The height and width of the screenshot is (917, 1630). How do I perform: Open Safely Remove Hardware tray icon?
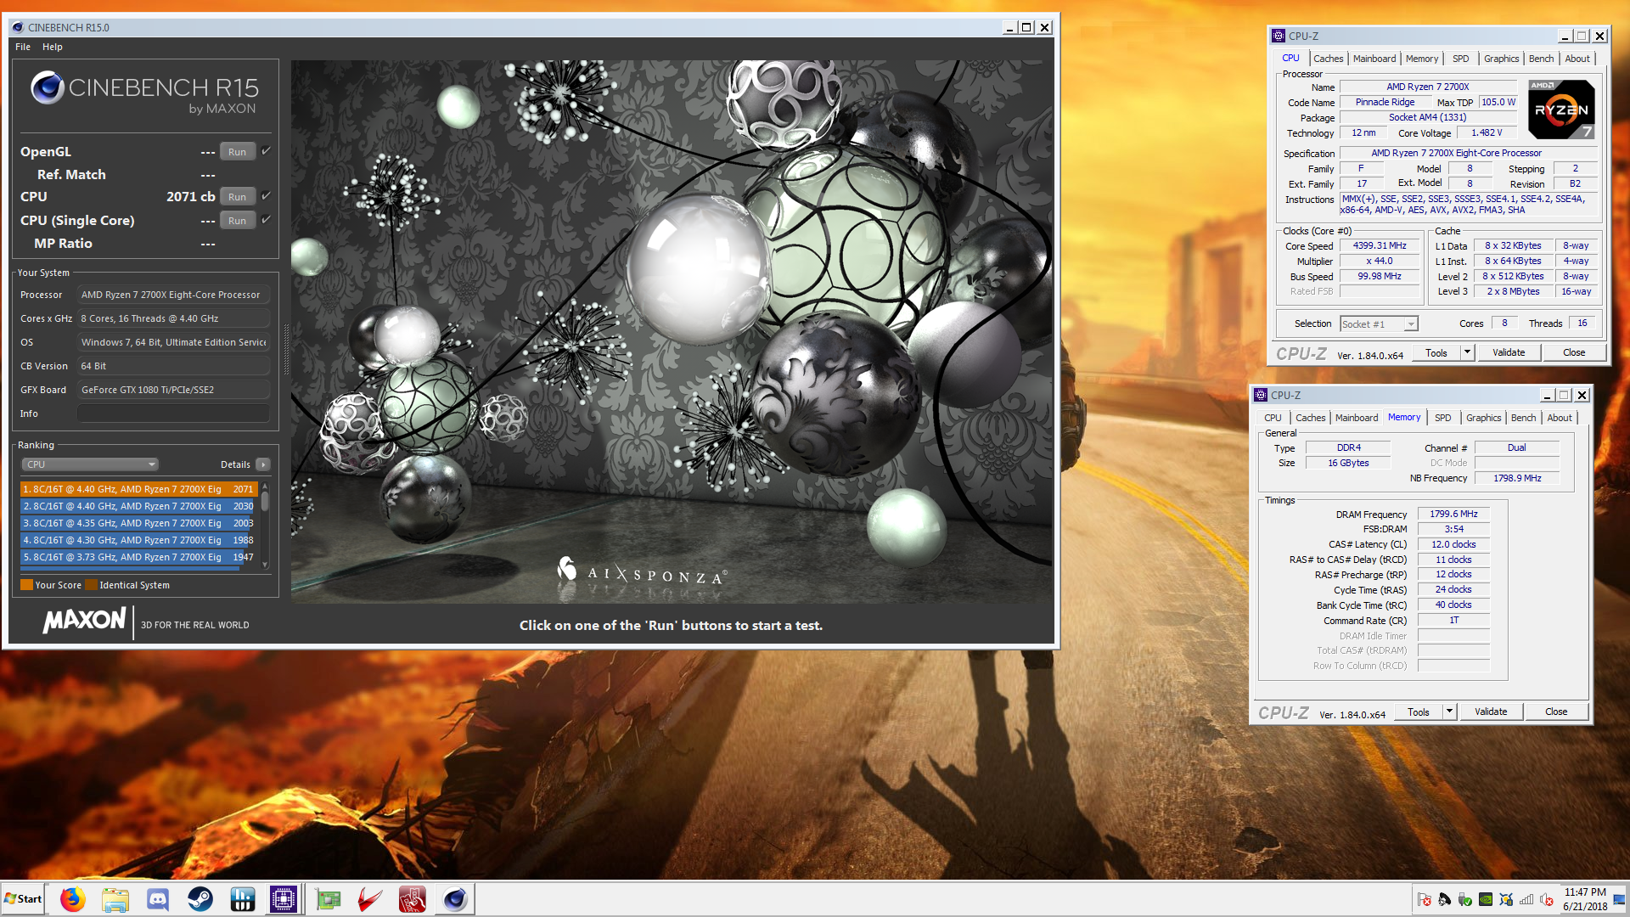(x=1465, y=900)
